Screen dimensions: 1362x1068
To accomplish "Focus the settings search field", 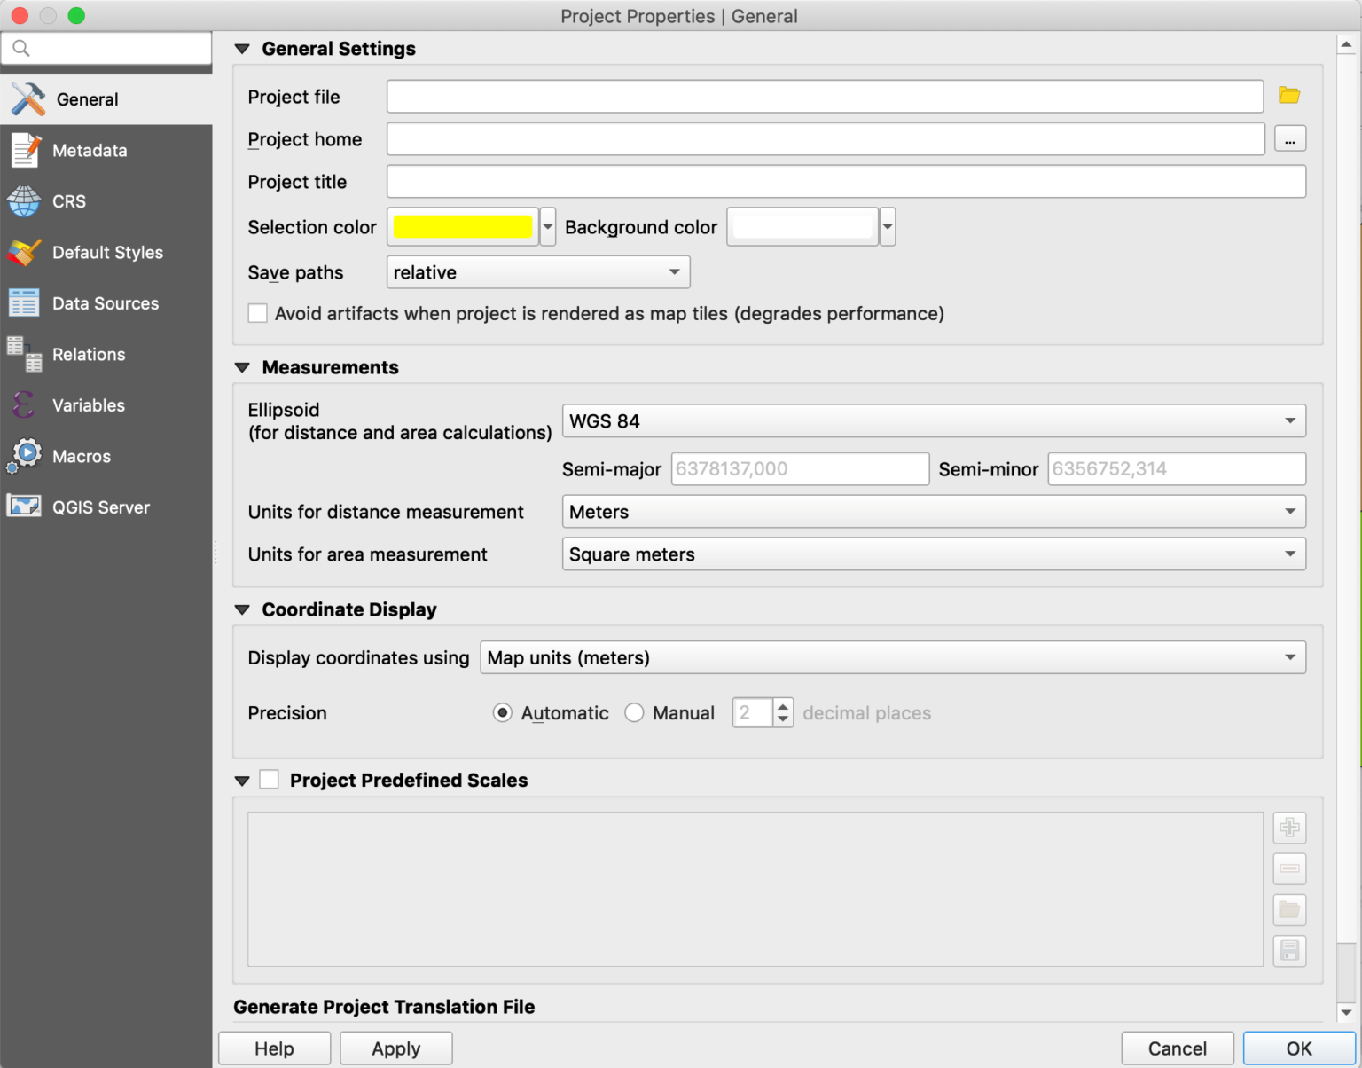I will pos(106,48).
